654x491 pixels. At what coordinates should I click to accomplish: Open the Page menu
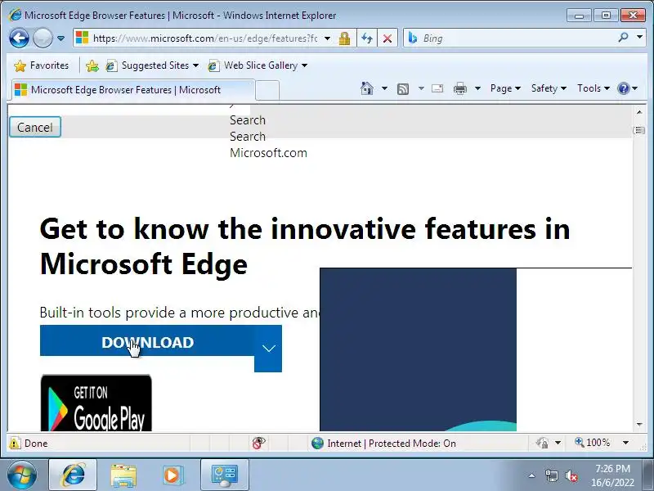coord(505,88)
